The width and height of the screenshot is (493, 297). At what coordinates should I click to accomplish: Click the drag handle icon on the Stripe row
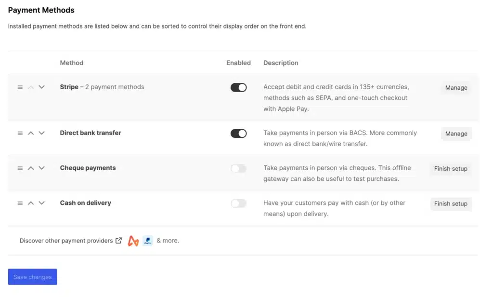click(x=20, y=87)
